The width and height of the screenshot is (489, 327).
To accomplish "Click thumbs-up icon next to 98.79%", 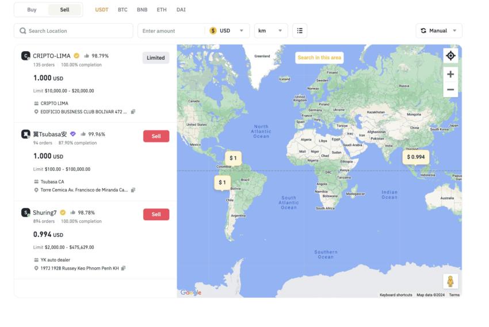I will pyautogui.click(x=87, y=56).
